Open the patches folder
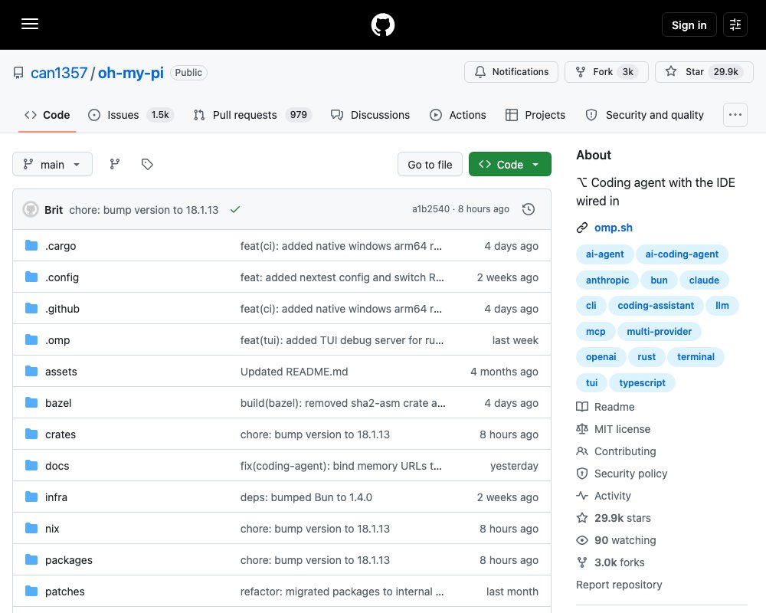766x613 pixels. point(65,592)
